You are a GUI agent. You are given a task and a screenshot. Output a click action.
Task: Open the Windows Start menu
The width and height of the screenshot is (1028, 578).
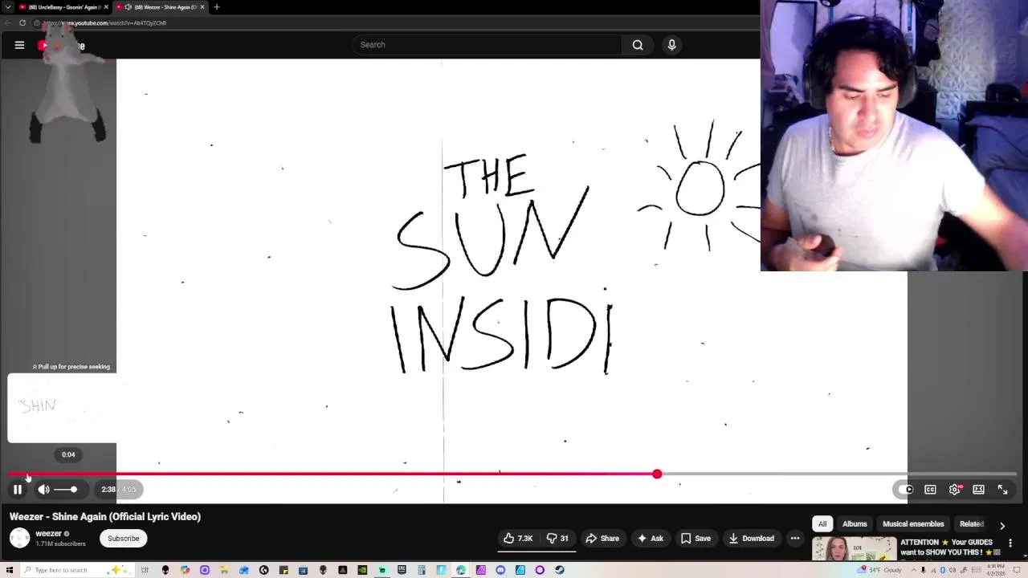(x=10, y=570)
